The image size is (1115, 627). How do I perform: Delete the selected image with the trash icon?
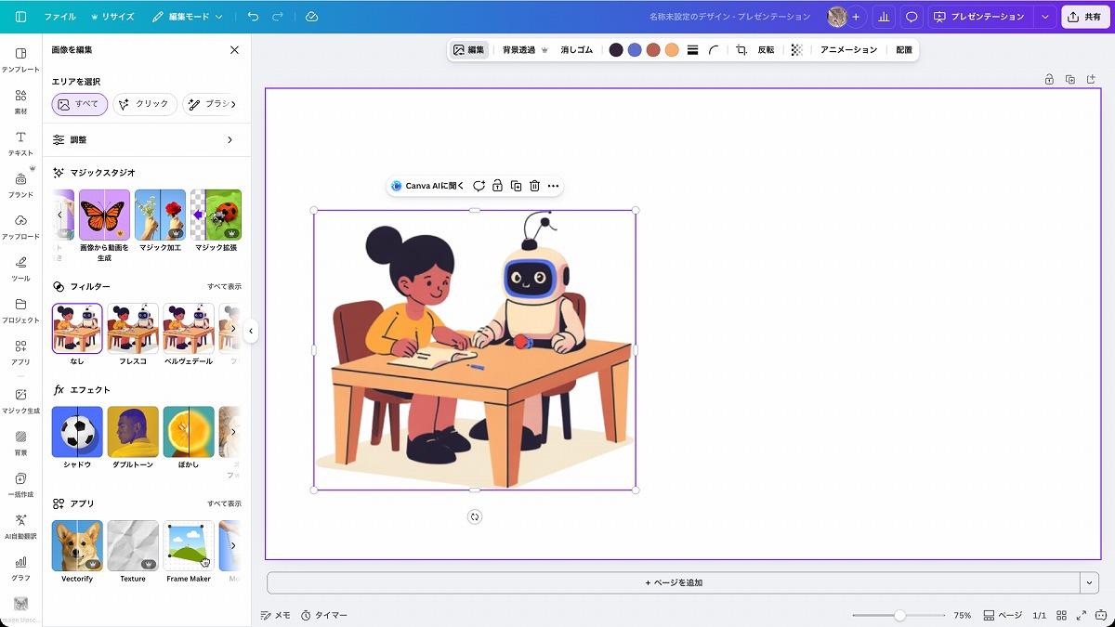pyautogui.click(x=534, y=186)
